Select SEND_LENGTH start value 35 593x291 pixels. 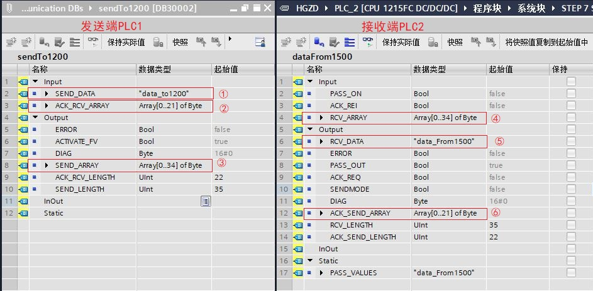[219, 189]
